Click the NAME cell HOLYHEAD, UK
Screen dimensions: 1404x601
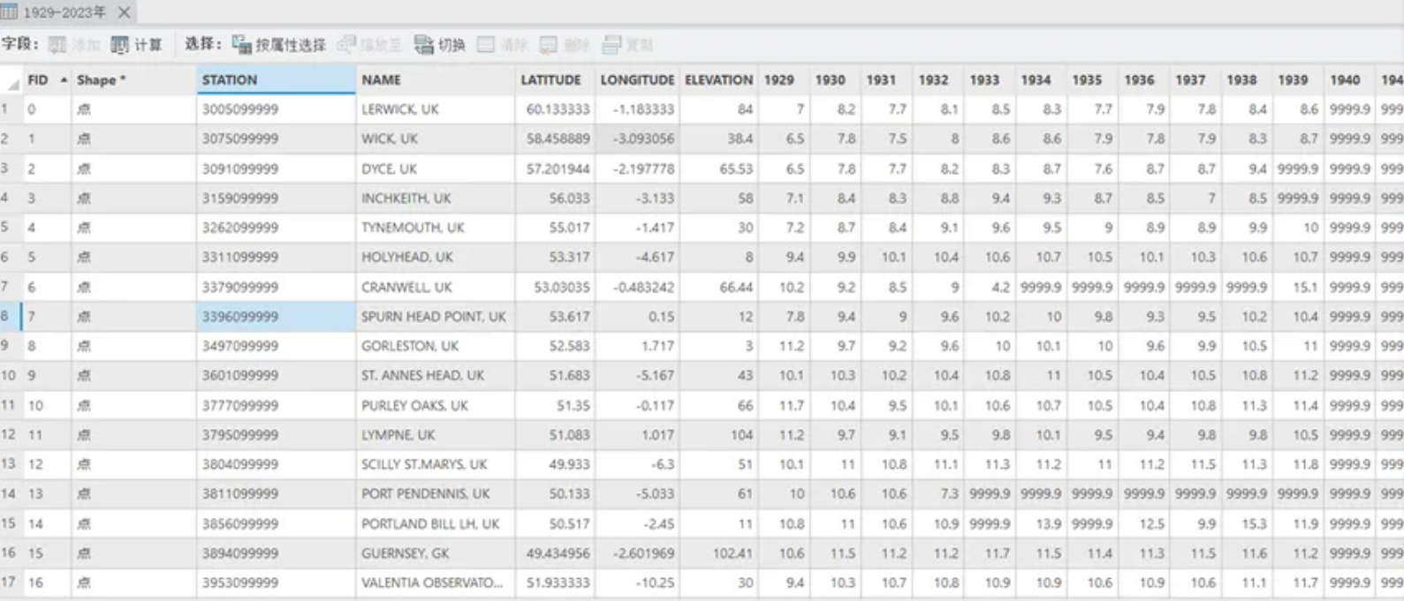[436, 257]
